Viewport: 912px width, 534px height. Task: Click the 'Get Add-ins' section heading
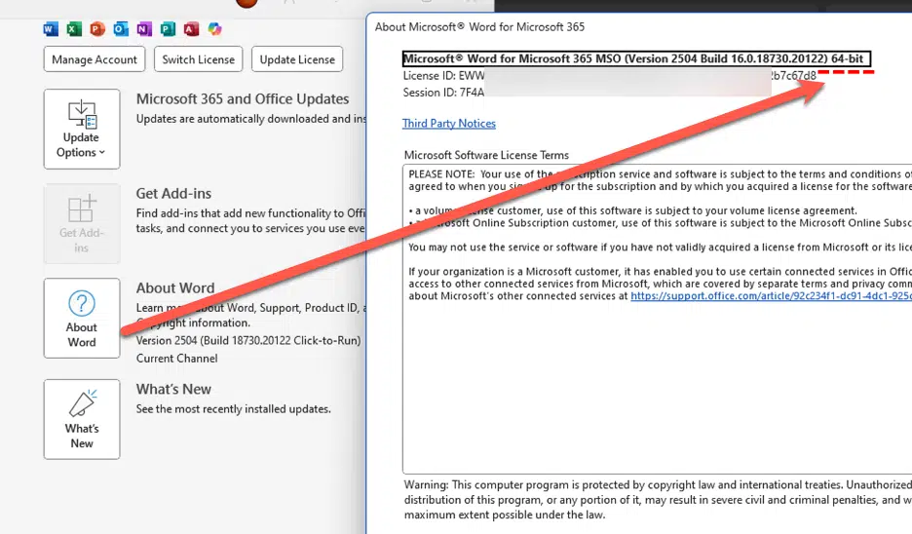coord(173,194)
